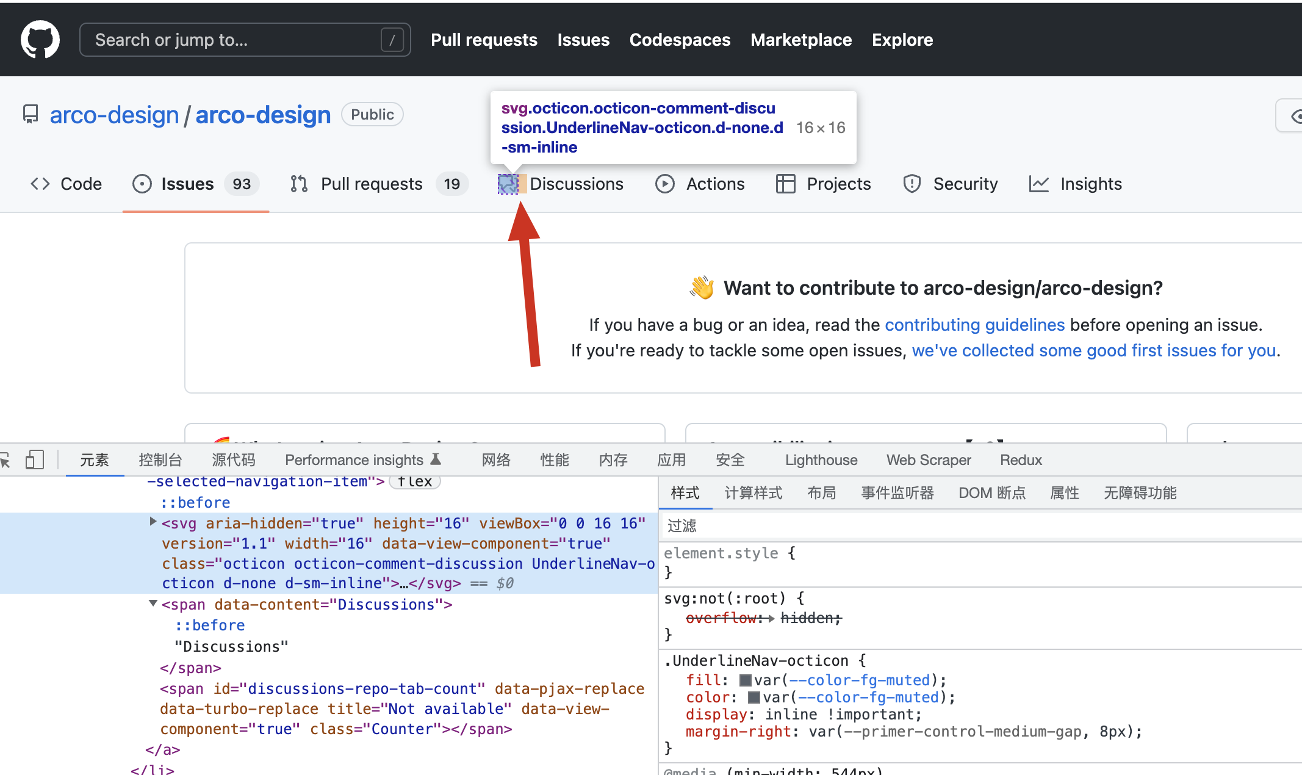The height and width of the screenshot is (775, 1302).
Task: Click the repository book icon
Action: [31, 114]
